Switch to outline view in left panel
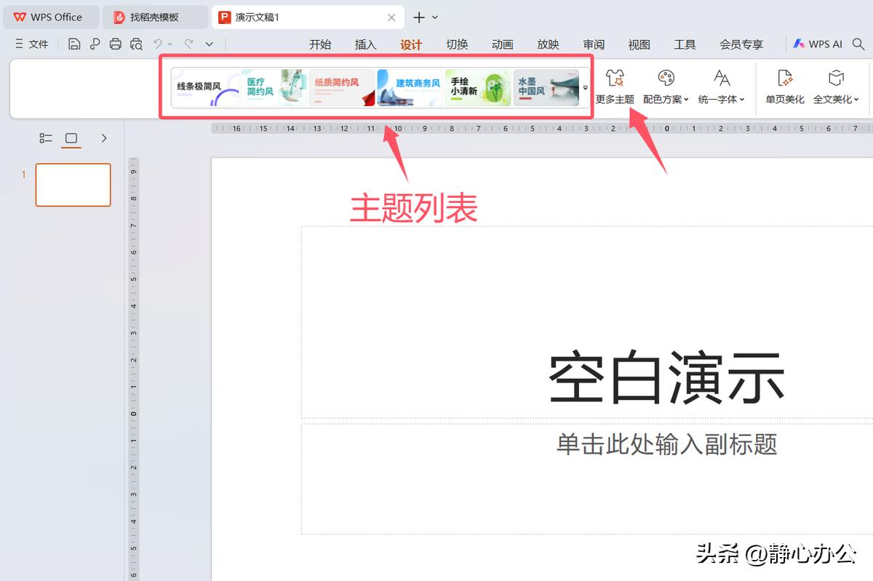Image resolution: width=873 pixels, height=581 pixels. tap(46, 137)
